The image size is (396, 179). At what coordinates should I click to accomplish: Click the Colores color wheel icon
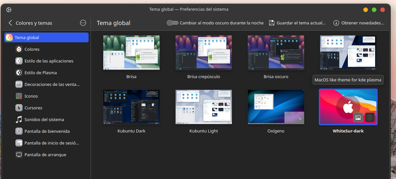[x=19, y=49]
